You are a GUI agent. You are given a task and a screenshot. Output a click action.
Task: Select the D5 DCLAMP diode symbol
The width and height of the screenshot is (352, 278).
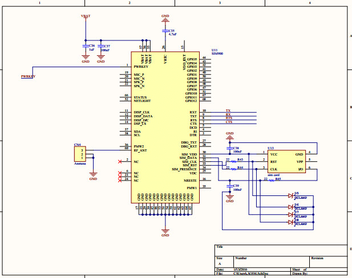[292, 196]
